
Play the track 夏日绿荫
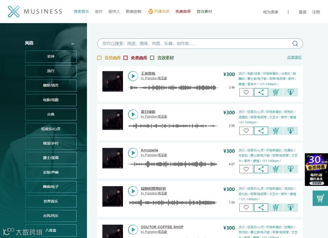point(133,114)
